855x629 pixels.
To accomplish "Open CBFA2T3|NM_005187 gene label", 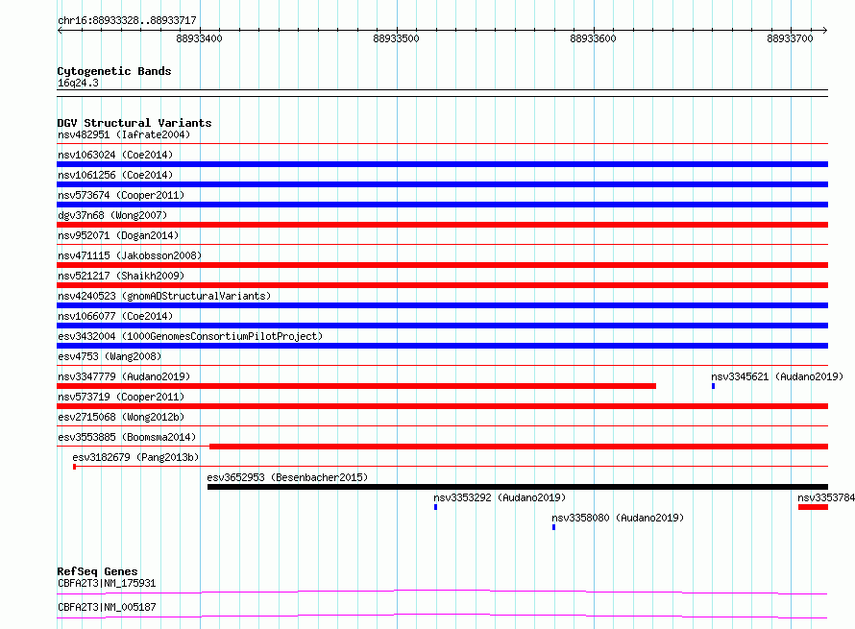I will pyautogui.click(x=107, y=607).
